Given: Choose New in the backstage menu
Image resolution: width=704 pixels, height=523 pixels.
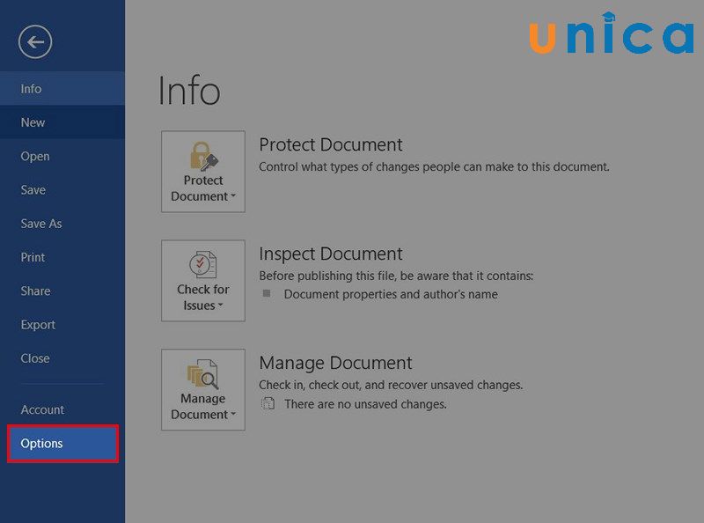Looking at the screenshot, I should pyautogui.click(x=33, y=122).
